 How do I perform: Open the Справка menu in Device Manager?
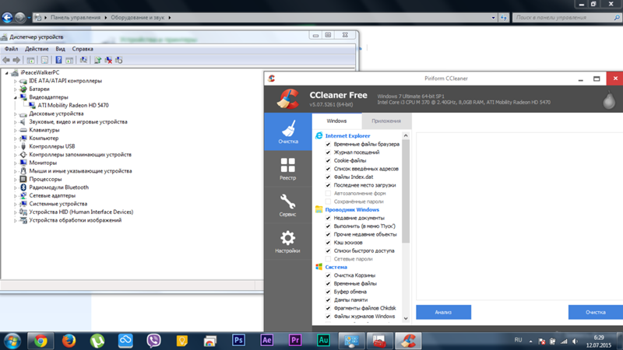[x=83, y=49]
